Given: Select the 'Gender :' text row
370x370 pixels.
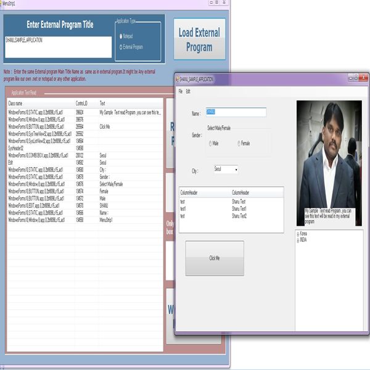Looking at the screenshot, I should pyautogui.click(x=85, y=177).
